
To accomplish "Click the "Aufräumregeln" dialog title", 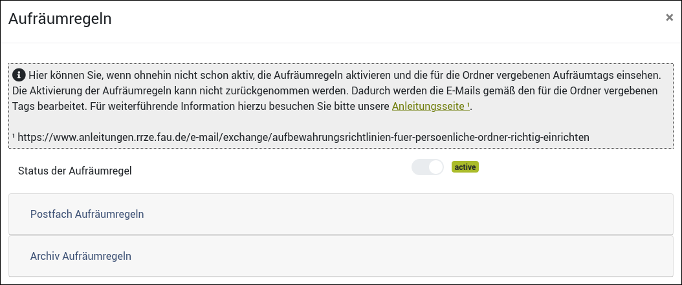I will [x=60, y=19].
